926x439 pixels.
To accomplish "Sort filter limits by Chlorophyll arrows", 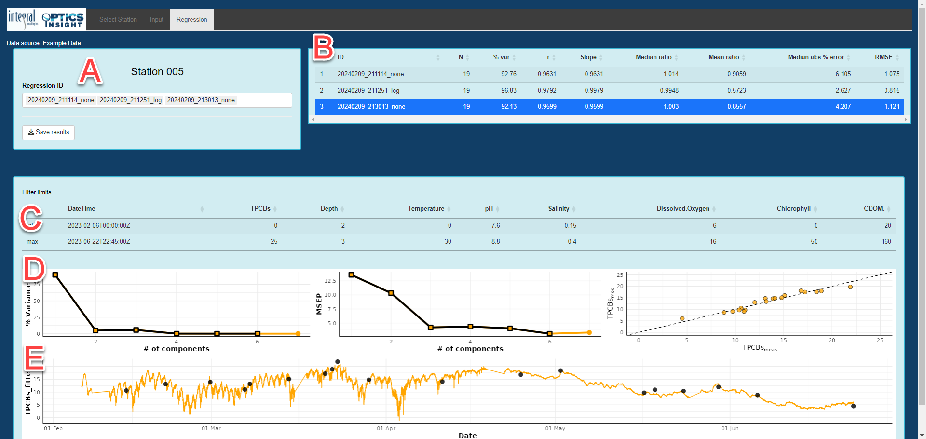I will coord(815,209).
